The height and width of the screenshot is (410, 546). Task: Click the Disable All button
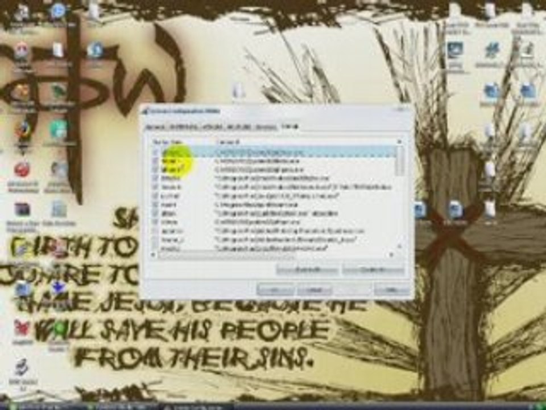click(x=373, y=270)
